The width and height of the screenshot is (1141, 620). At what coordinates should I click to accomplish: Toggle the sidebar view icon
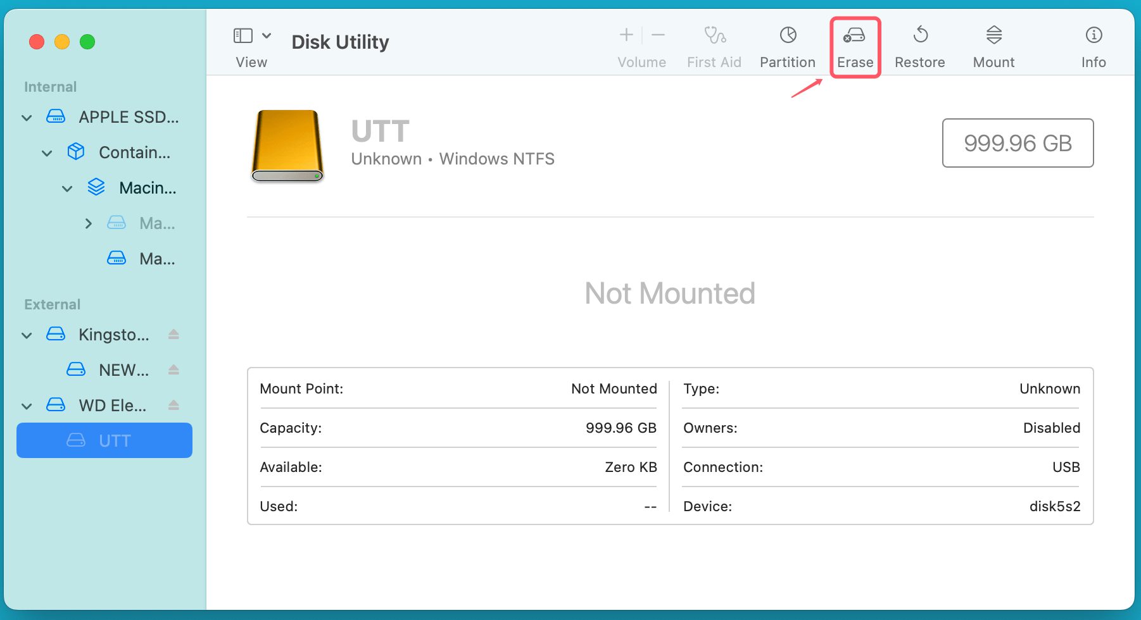(x=243, y=35)
